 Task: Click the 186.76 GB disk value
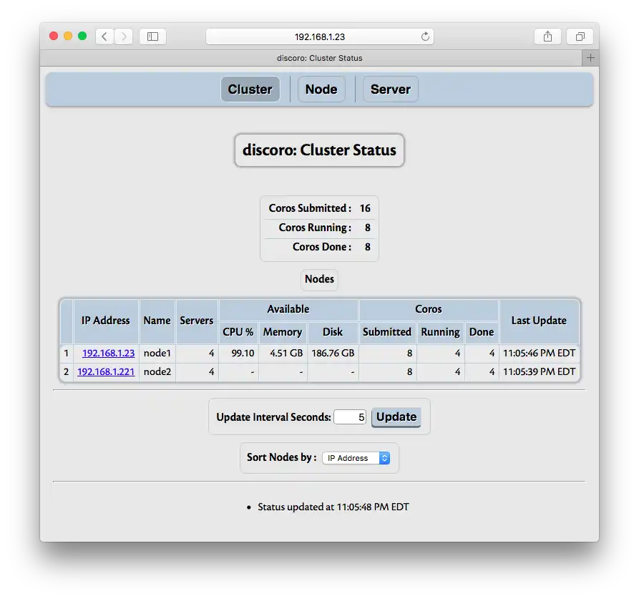point(333,354)
